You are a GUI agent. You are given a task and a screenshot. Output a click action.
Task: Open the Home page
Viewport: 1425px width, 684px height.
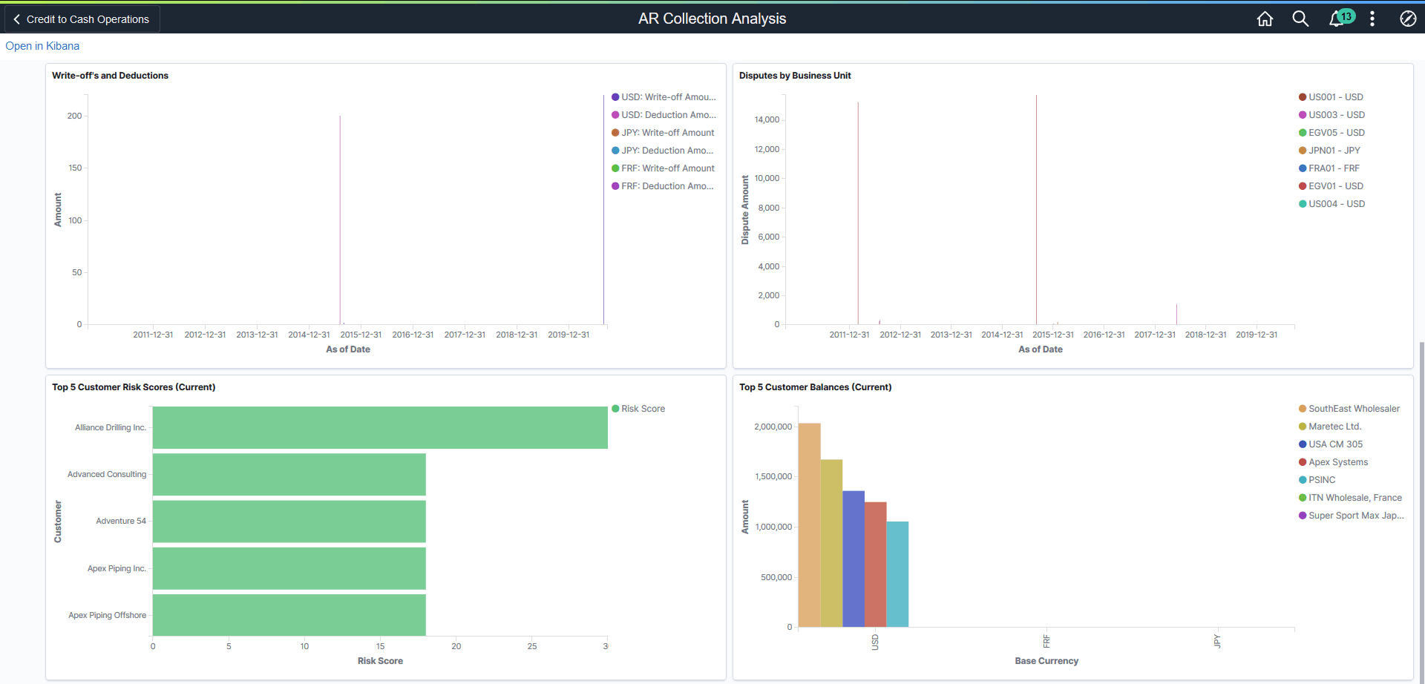(x=1265, y=19)
